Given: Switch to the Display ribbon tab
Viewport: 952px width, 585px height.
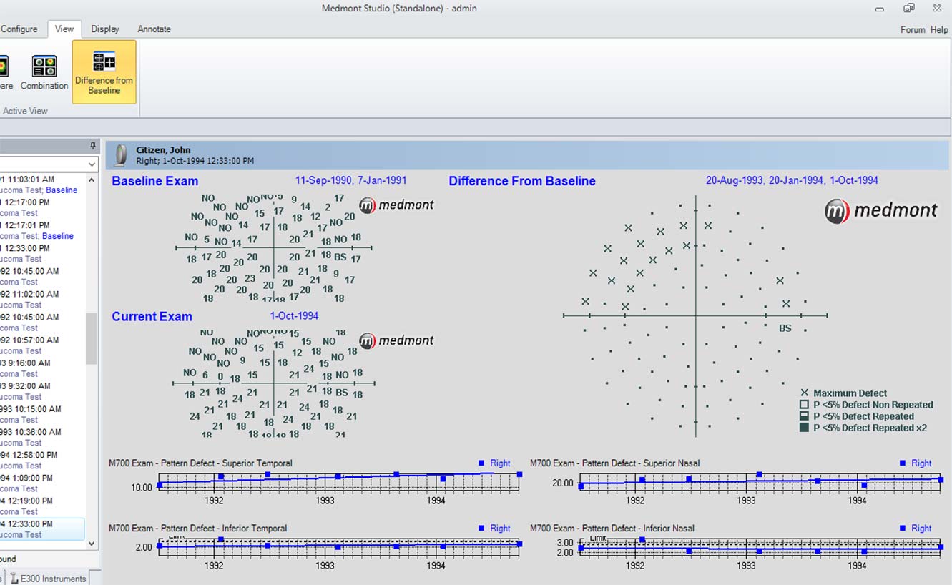Looking at the screenshot, I should (x=105, y=29).
